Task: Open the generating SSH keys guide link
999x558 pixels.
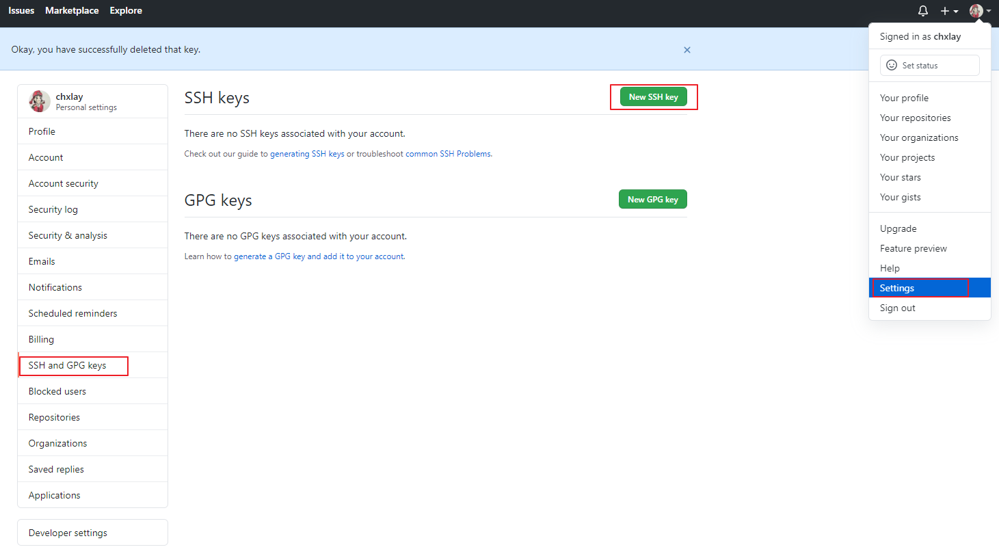Action: click(307, 154)
